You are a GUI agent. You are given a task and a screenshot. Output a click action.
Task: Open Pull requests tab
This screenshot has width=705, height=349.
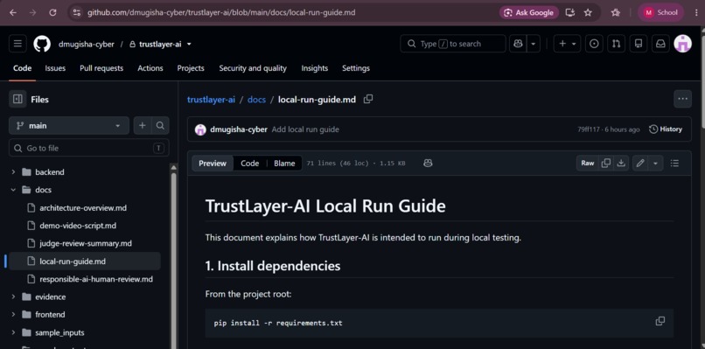[x=101, y=68]
